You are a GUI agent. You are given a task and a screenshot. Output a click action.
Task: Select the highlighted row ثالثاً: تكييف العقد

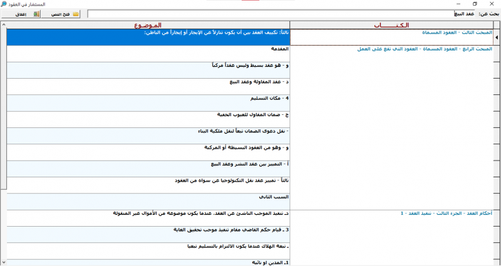tap(148, 37)
